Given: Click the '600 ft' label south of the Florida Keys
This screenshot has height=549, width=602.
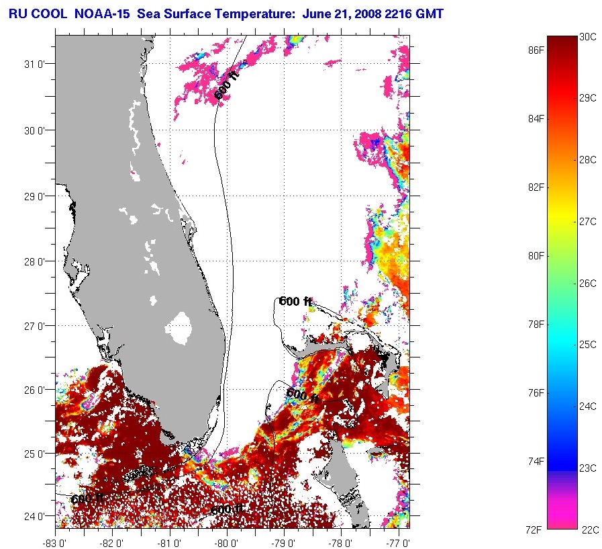Looking at the screenshot, I should (227, 510).
